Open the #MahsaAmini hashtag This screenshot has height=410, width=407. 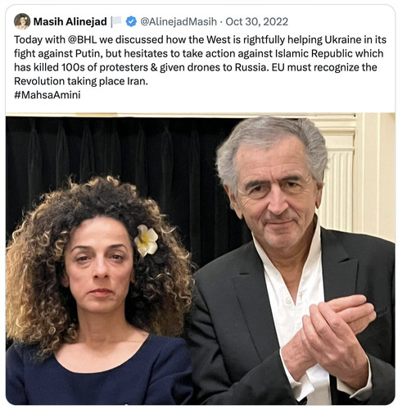coord(47,95)
